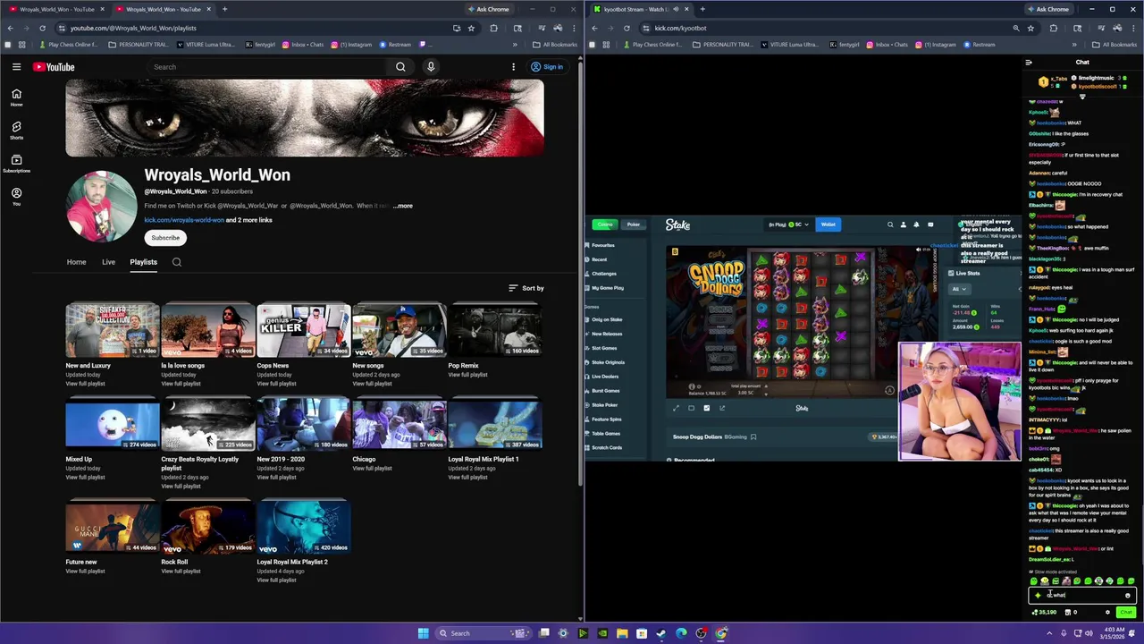Reload the YouTube page
Screen dimensions: 1144x644
(42, 28)
